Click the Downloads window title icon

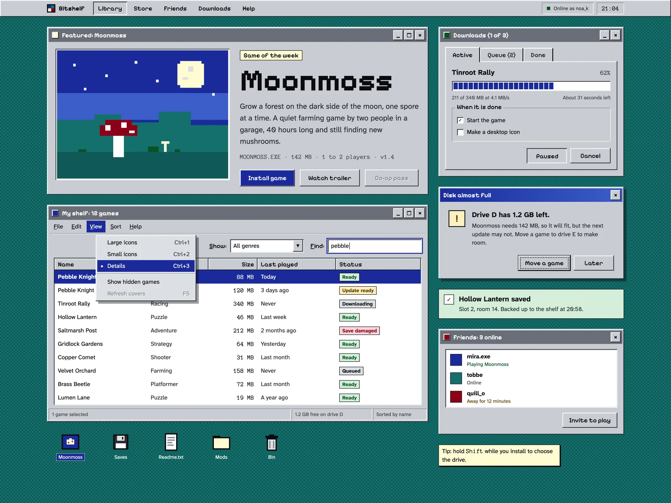pyautogui.click(x=447, y=35)
